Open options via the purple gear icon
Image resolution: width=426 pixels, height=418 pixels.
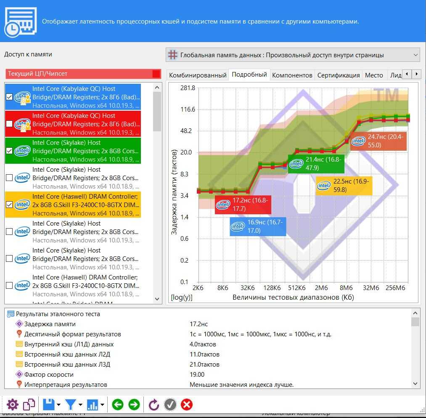pos(13,405)
